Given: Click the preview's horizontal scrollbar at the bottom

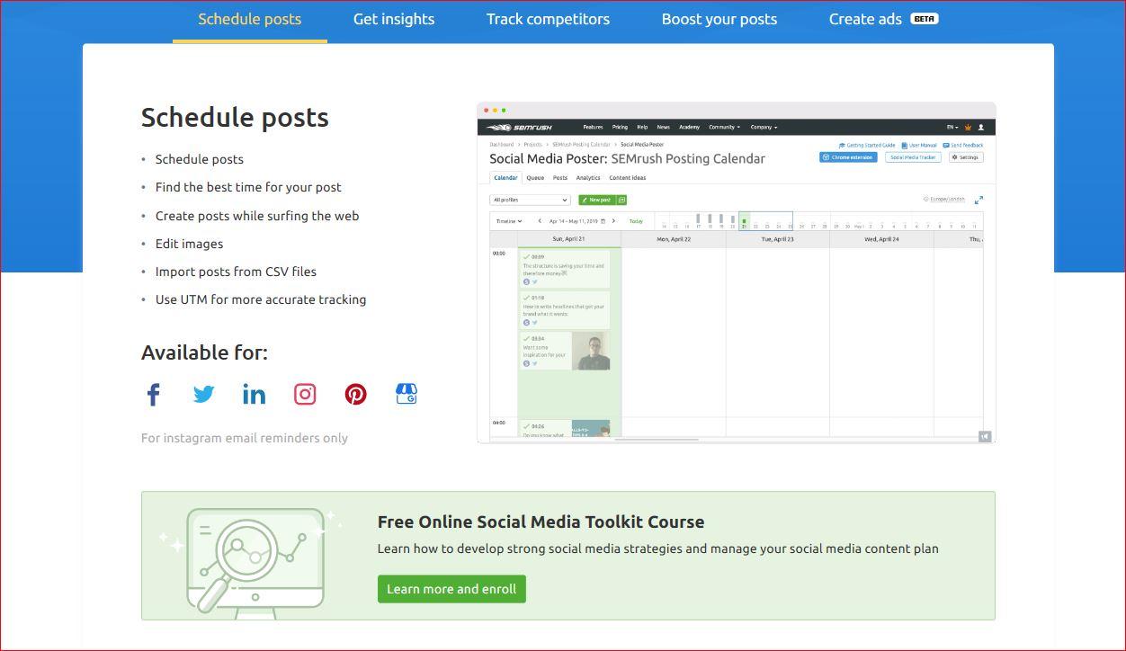Looking at the screenshot, I should [x=657, y=440].
